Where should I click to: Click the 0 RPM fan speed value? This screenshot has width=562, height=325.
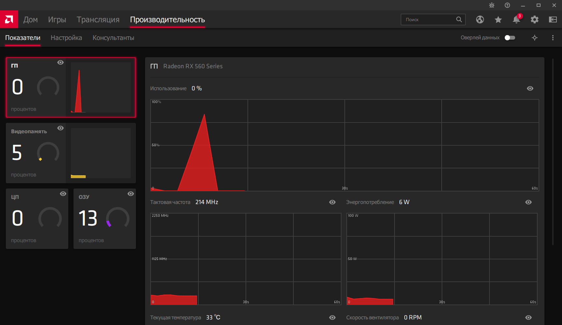click(413, 318)
